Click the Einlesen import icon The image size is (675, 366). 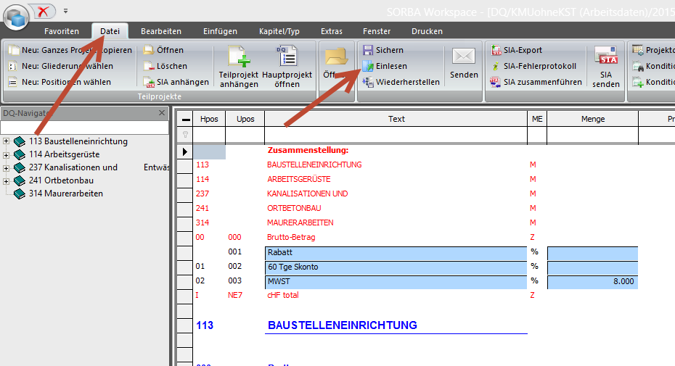[368, 66]
